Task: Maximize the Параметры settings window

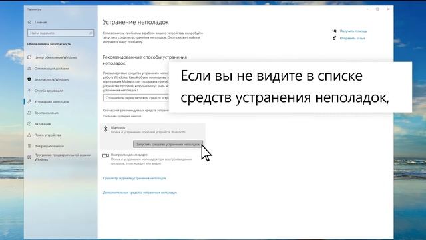Action: (x=377, y=9)
